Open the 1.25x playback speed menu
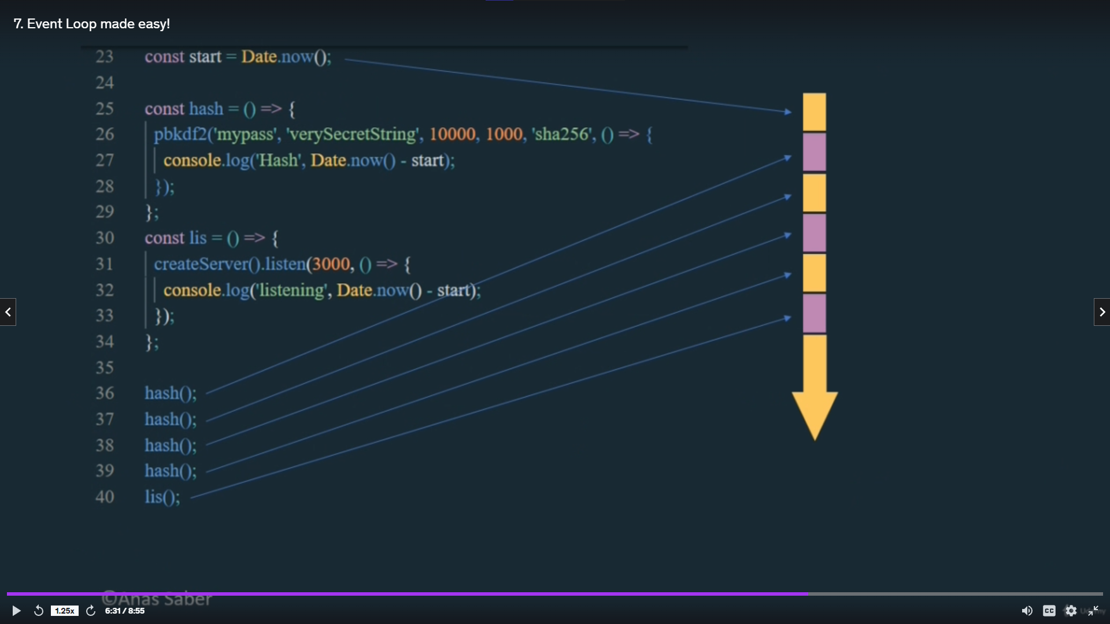1110x624 pixels. pyautogui.click(x=64, y=611)
